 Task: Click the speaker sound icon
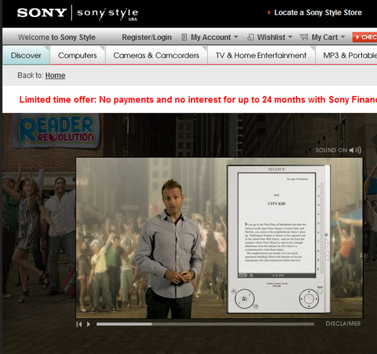click(x=355, y=150)
